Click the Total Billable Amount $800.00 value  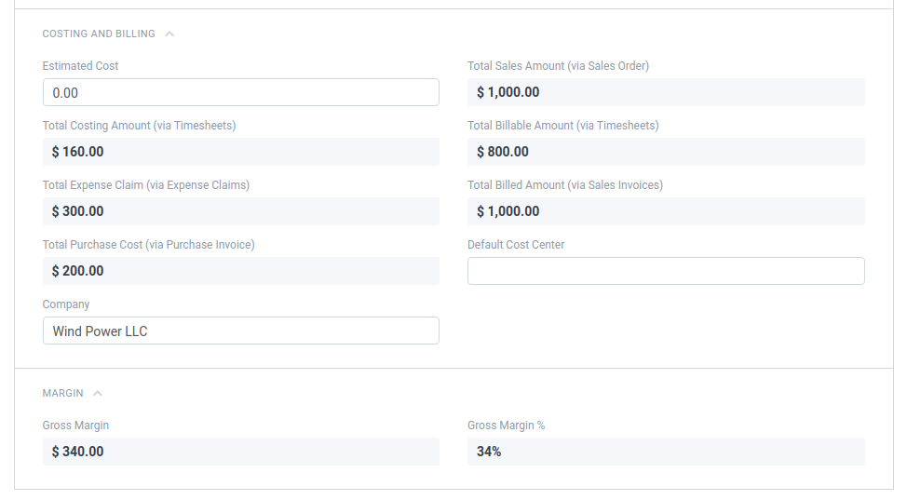click(503, 152)
